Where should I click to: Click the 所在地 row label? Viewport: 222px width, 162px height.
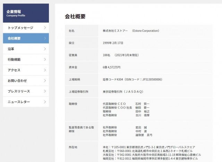point(73,147)
